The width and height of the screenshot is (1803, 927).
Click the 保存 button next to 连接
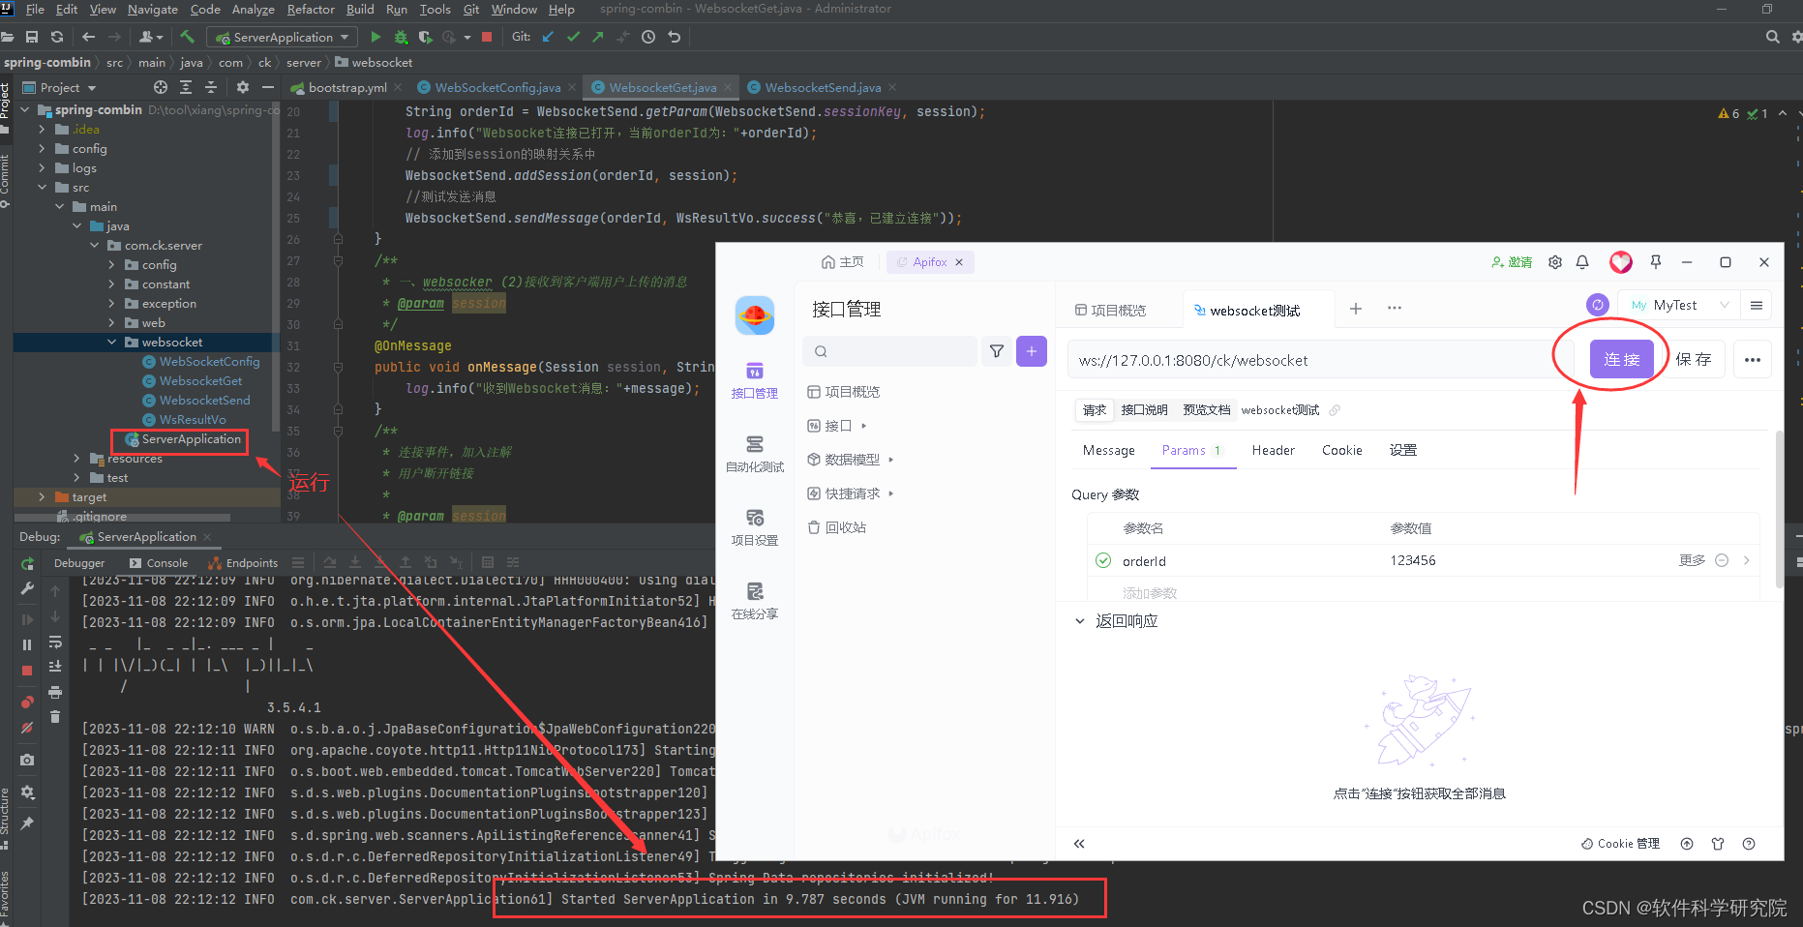(x=1695, y=359)
